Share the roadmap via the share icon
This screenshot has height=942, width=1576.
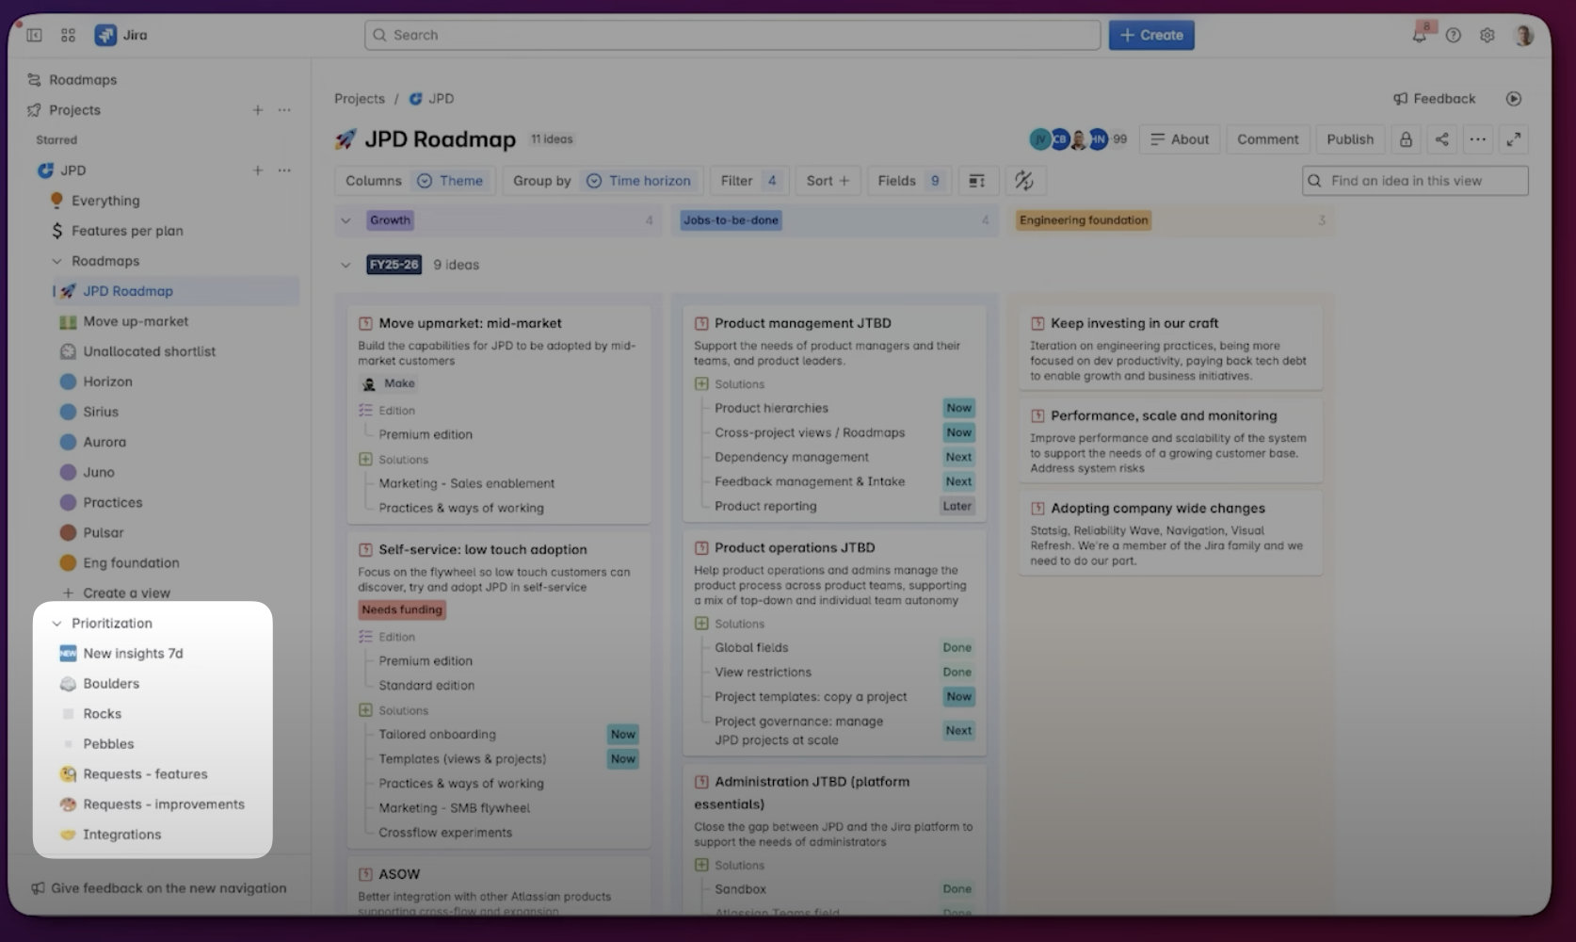[x=1441, y=138]
